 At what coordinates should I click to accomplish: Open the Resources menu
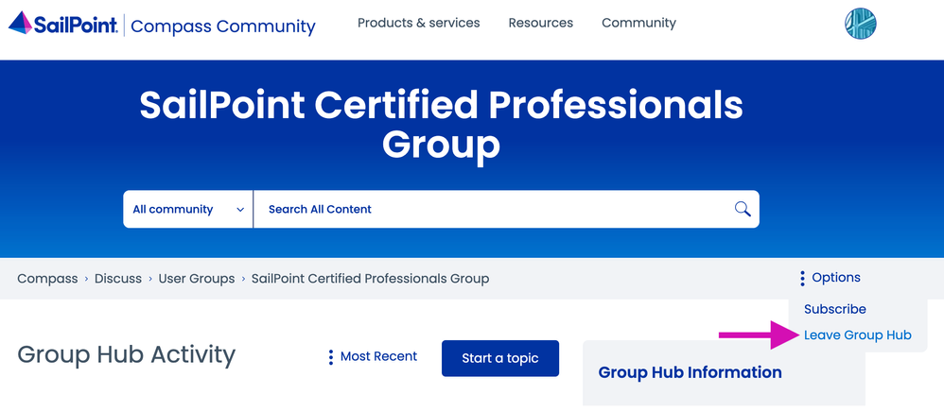540,23
